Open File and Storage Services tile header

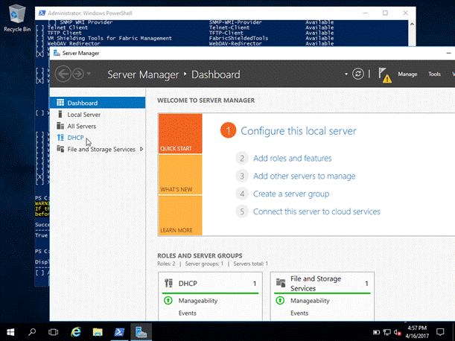pyautogui.click(x=322, y=283)
